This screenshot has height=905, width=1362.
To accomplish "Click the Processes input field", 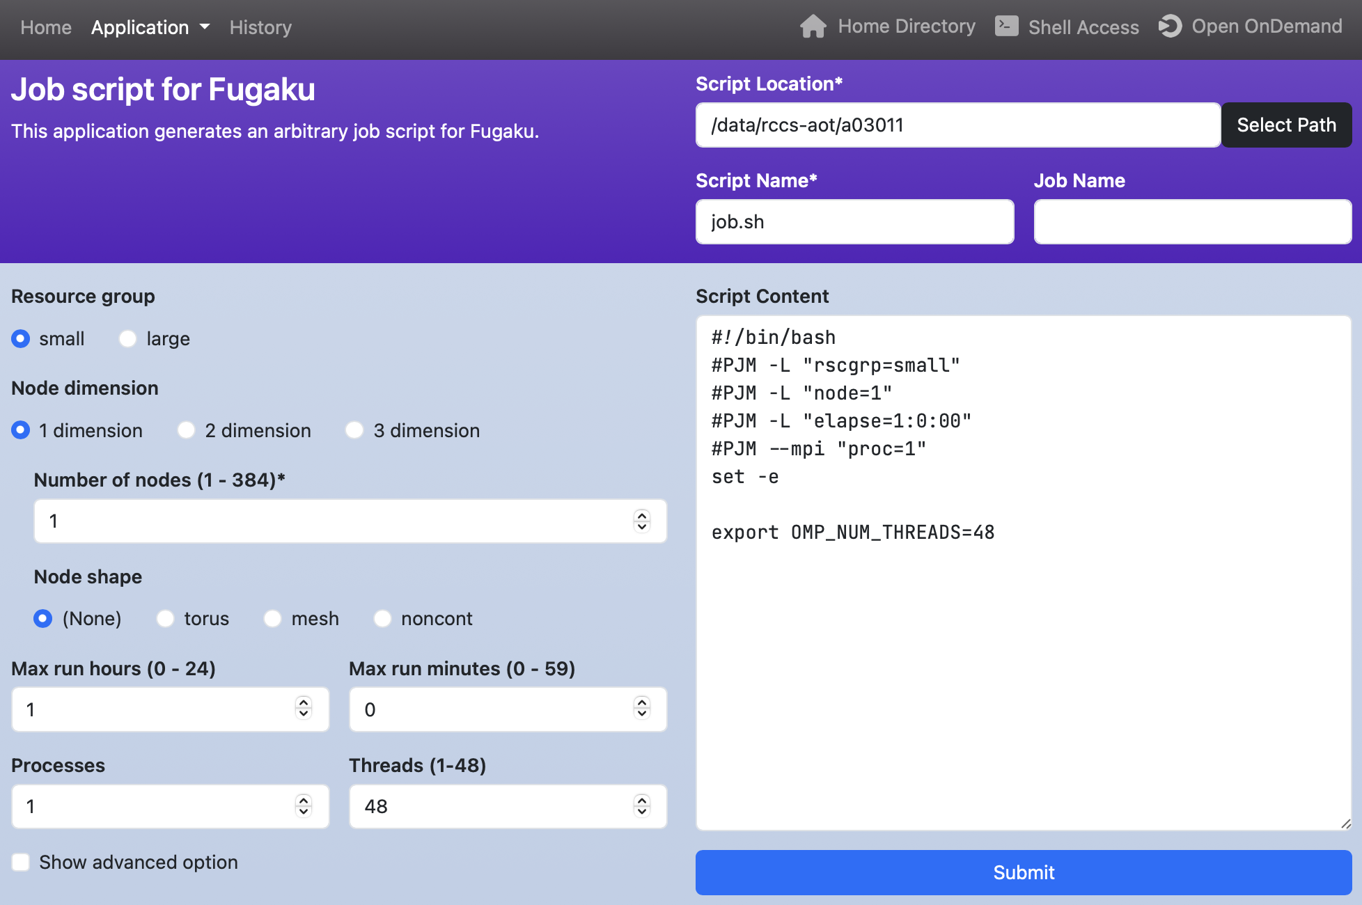I will pyautogui.click(x=171, y=806).
